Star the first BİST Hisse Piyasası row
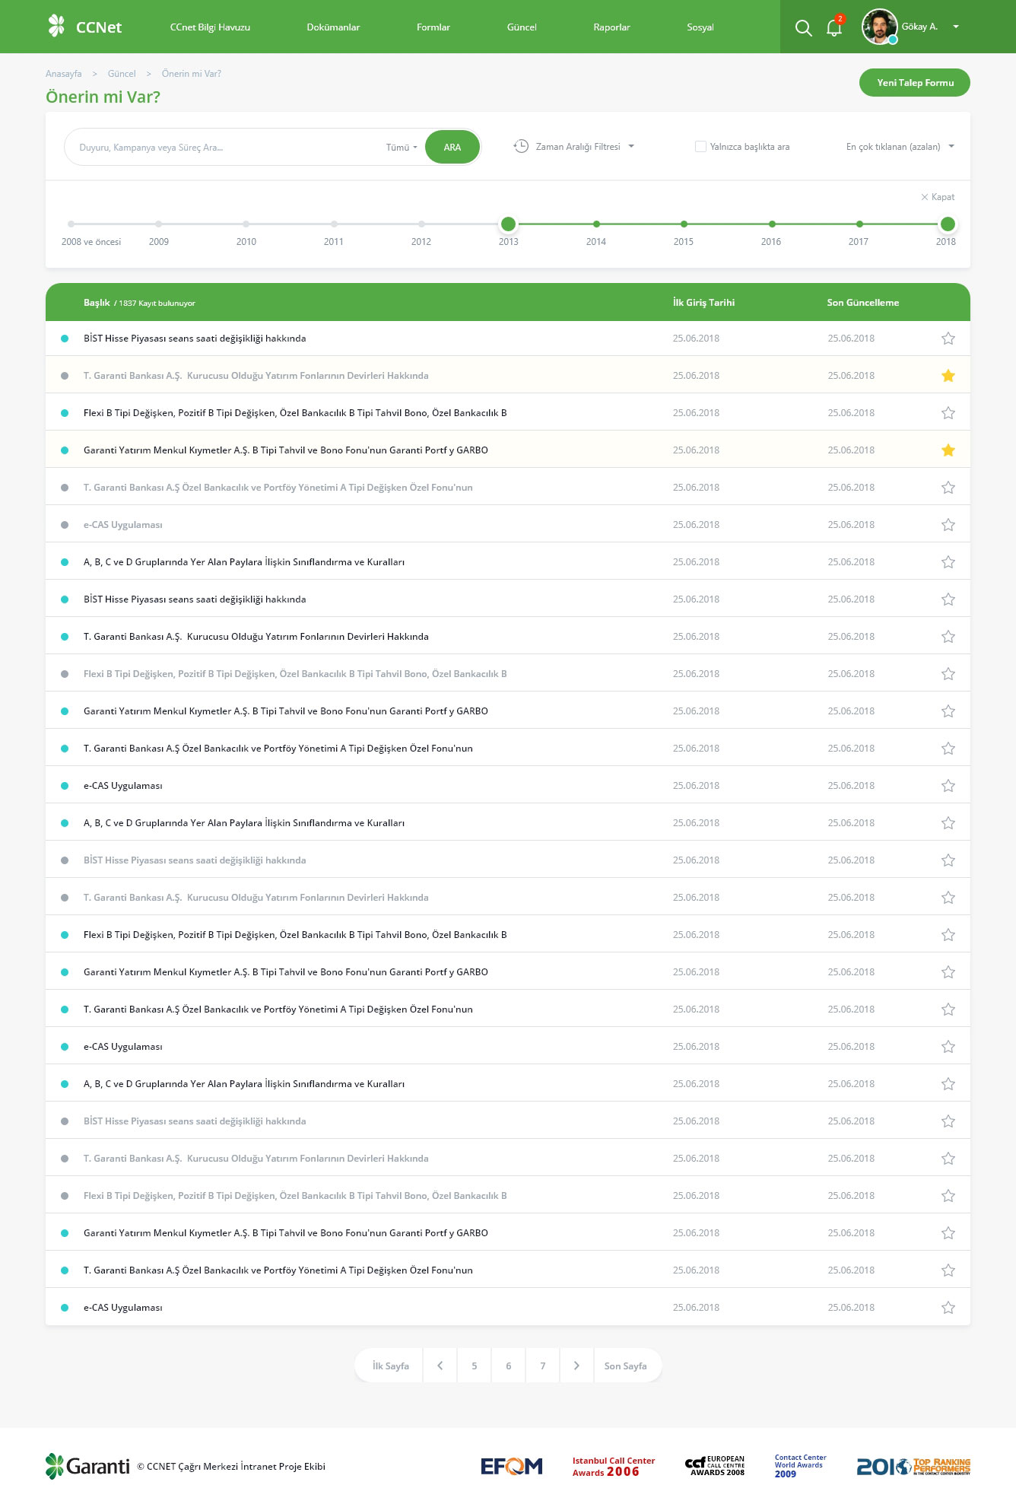 (x=948, y=339)
